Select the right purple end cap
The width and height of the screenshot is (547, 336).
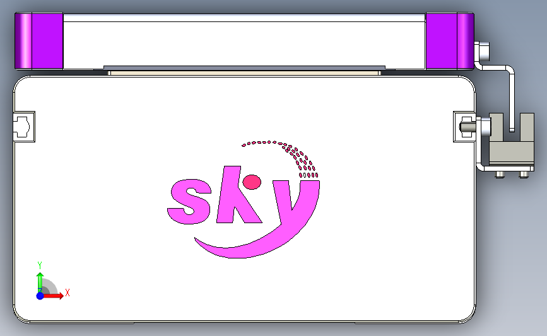pyautogui.click(x=450, y=41)
